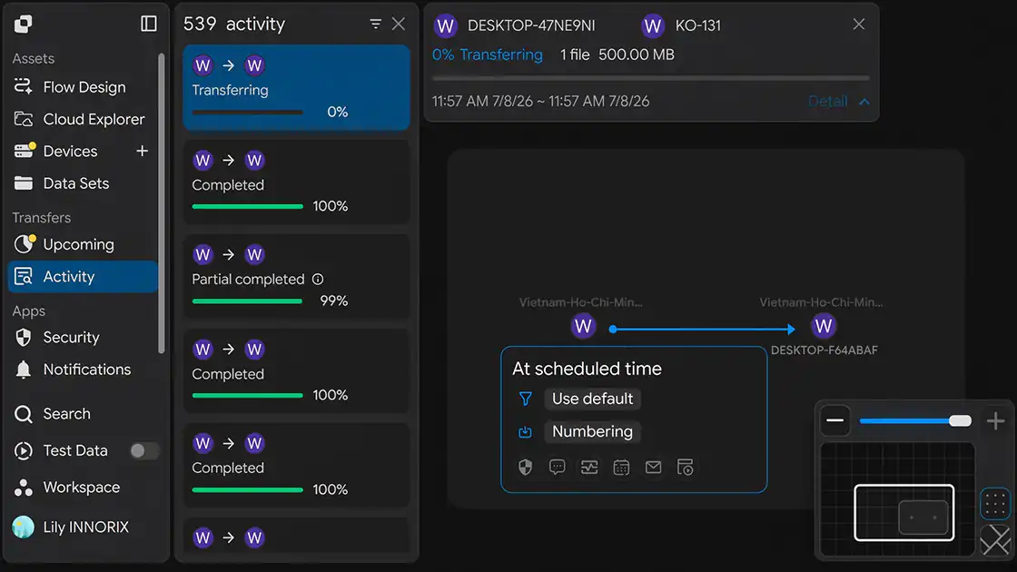Zoom in with the plus button
Viewport: 1017px width, 572px height.
tap(995, 421)
